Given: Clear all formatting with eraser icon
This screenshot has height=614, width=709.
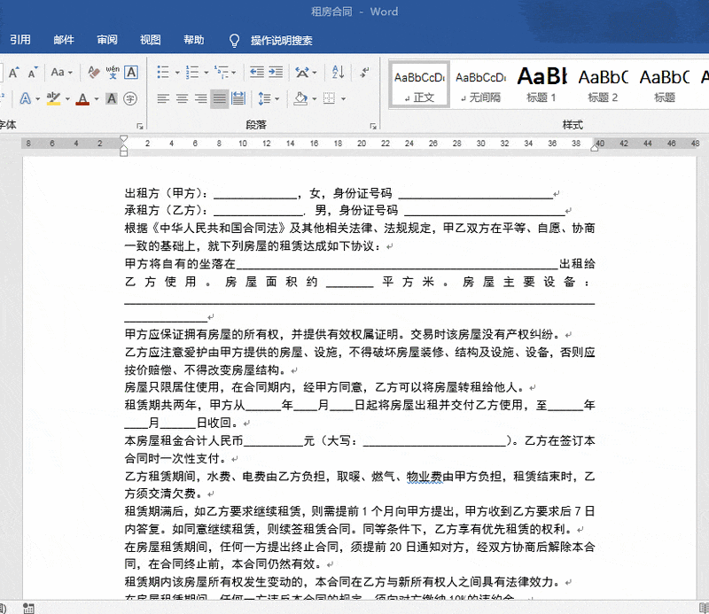Looking at the screenshot, I should [x=92, y=72].
